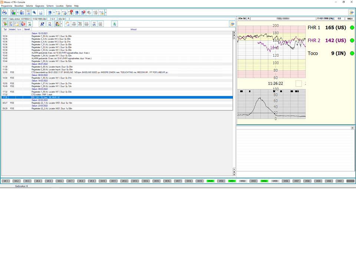Select location button VK61
The width and height of the screenshot is (356, 267).
click(339, 181)
